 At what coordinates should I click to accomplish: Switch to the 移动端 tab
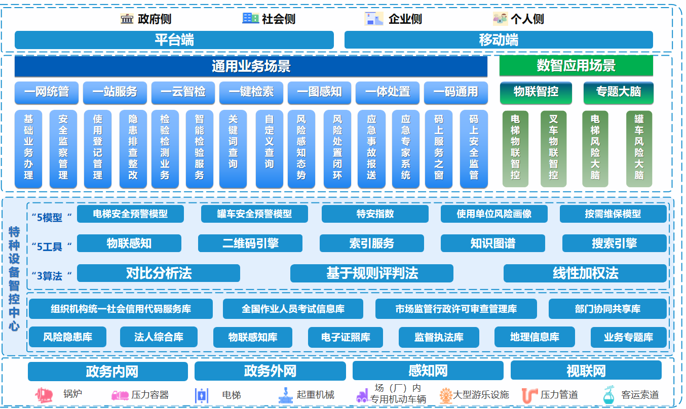pyautogui.click(x=499, y=39)
